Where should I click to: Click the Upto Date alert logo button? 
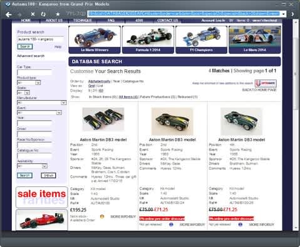point(266,83)
